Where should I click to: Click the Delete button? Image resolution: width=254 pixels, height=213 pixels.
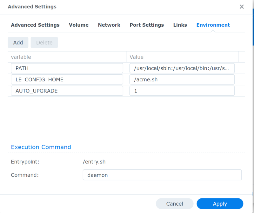point(44,43)
